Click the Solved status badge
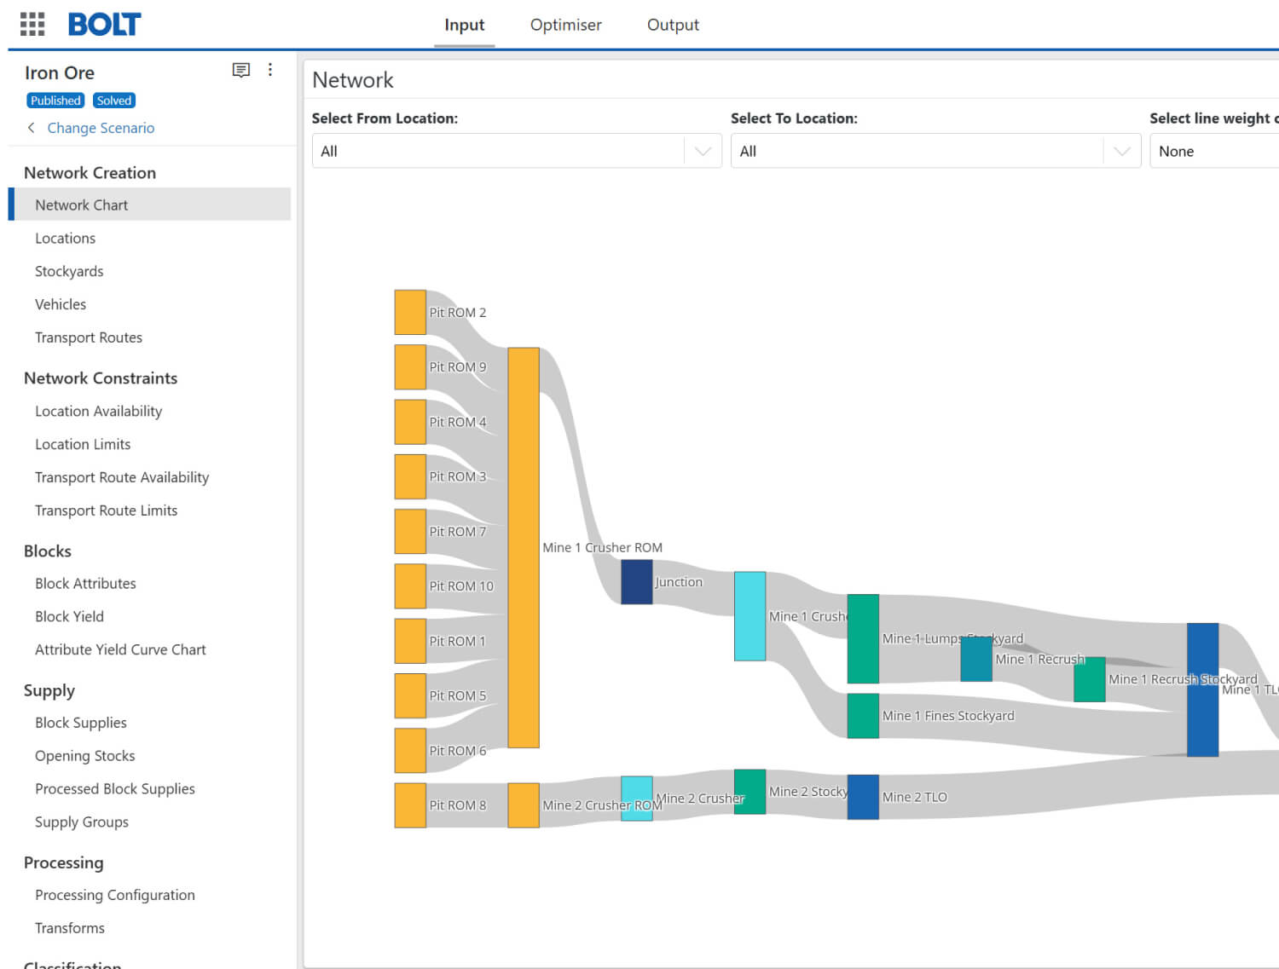The height and width of the screenshot is (969, 1279). [x=114, y=101]
